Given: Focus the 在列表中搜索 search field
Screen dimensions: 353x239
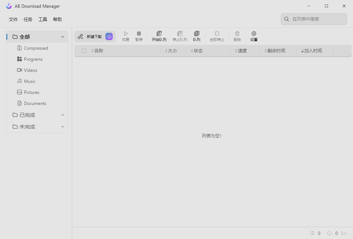Looking at the screenshot, I should click(x=314, y=19).
